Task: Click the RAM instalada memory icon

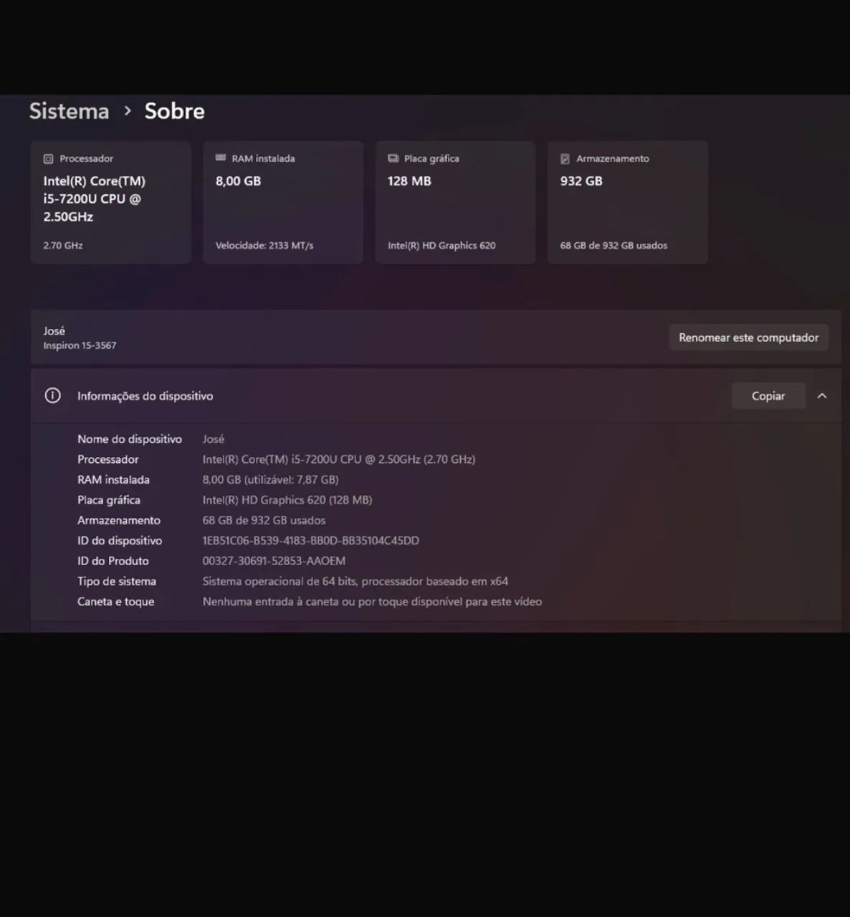Action: coord(221,158)
